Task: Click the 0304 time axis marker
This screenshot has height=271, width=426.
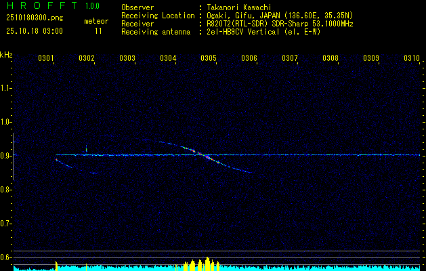Action: click(168, 58)
